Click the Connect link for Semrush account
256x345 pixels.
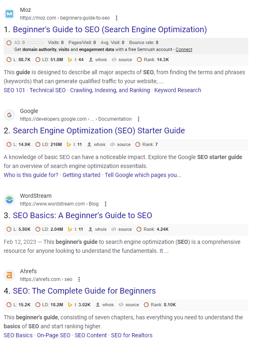[183, 49]
